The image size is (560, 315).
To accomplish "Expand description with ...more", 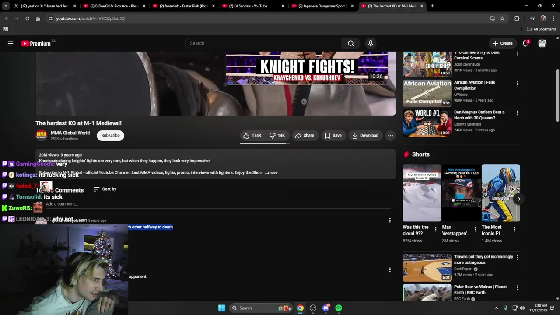I will tap(271, 172).
